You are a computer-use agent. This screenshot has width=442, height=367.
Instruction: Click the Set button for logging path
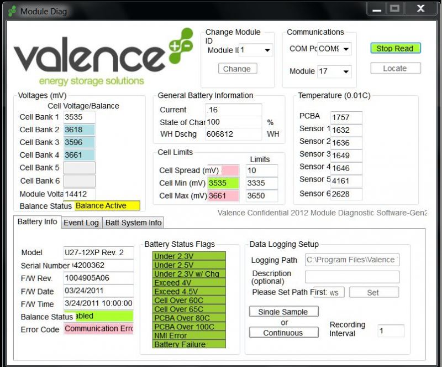374,292
